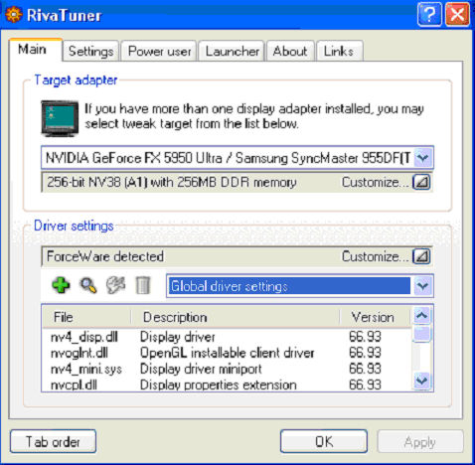Image resolution: width=475 pixels, height=465 pixels.
Task: Click the blue question mark help button
Action: [x=429, y=15]
